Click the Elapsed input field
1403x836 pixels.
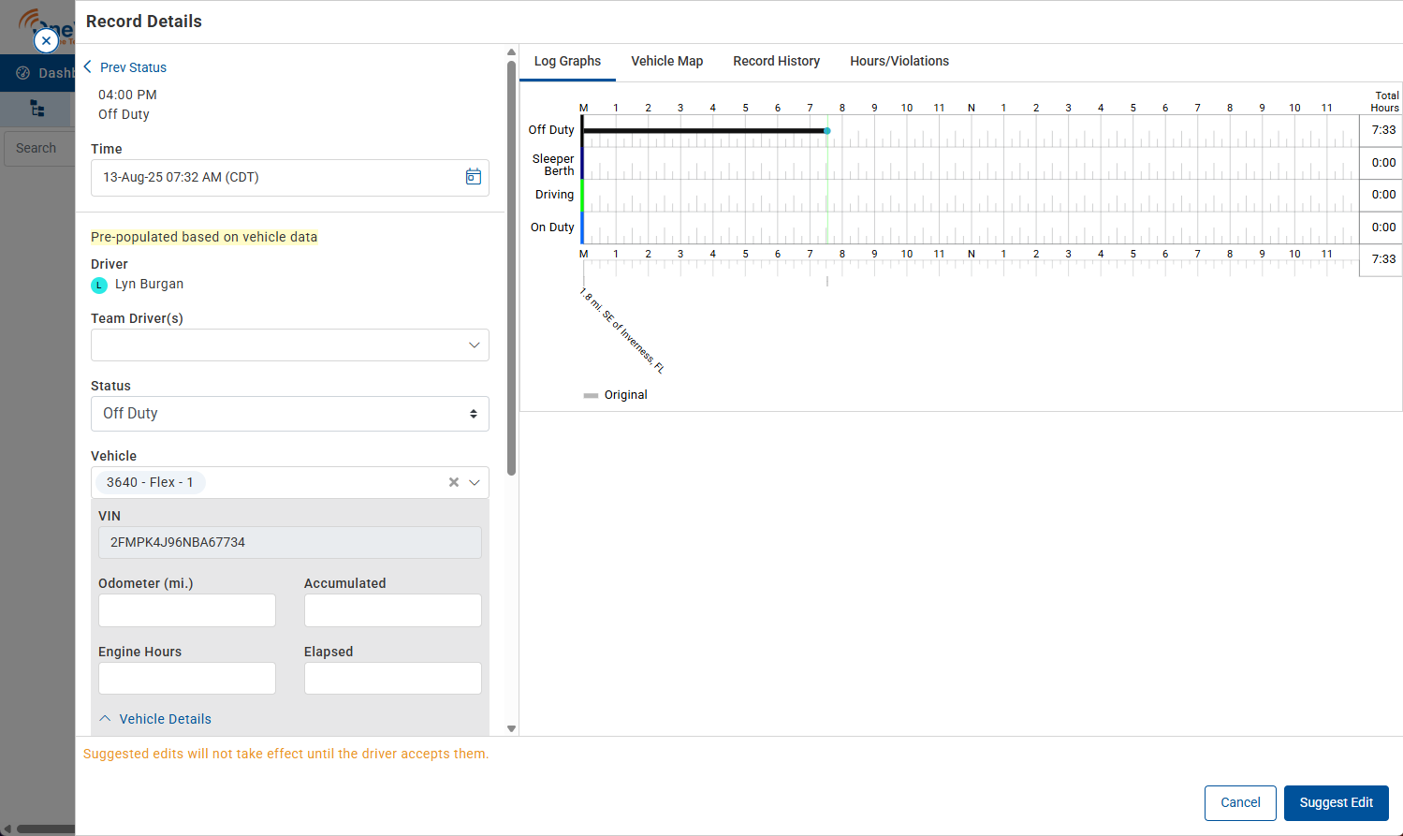pyautogui.click(x=393, y=678)
